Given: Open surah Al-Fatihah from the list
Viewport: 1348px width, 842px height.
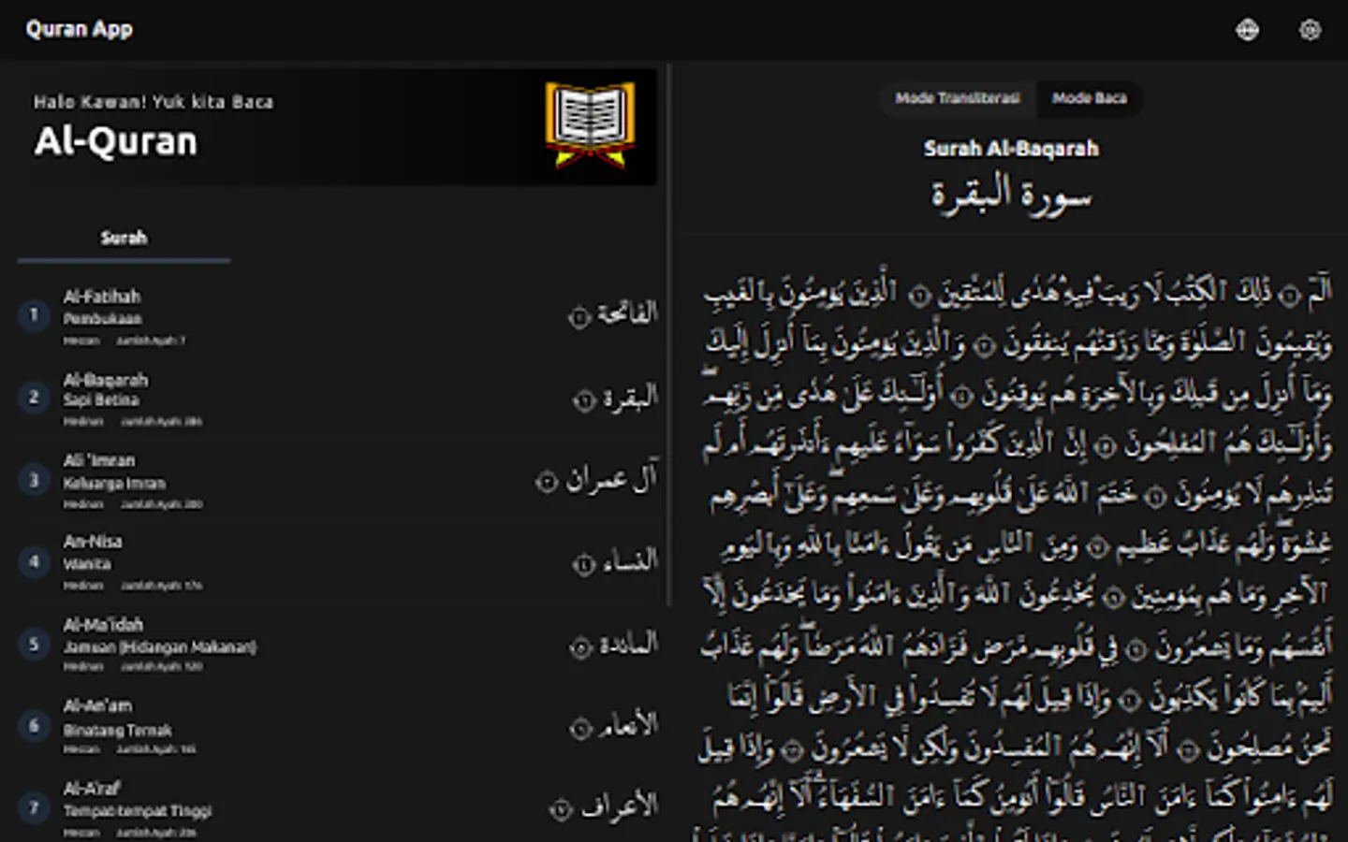Looking at the screenshot, I should tap(337, 316).
